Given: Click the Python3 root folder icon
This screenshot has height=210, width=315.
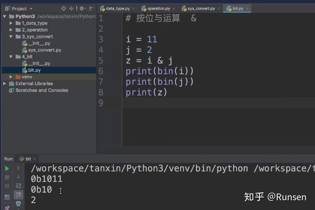Looking at the screenshot, I should coord(12,16).
